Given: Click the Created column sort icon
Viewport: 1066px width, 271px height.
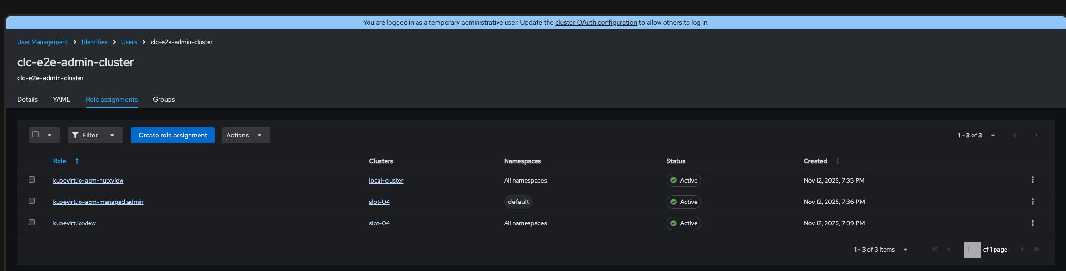Looking at the screenshot, I should point(837,161).
